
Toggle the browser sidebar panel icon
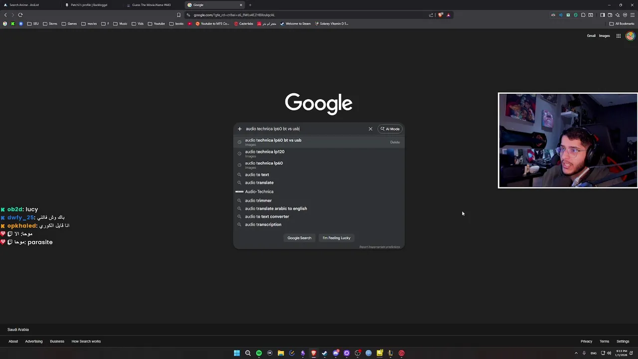(602, 15)
